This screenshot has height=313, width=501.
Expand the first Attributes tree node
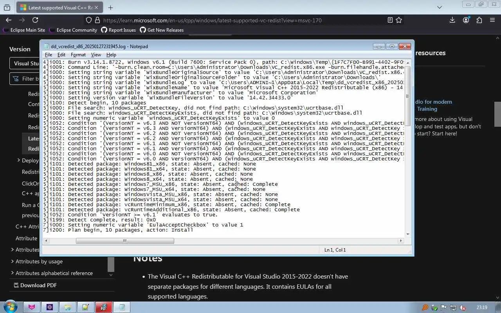(13, 250)
